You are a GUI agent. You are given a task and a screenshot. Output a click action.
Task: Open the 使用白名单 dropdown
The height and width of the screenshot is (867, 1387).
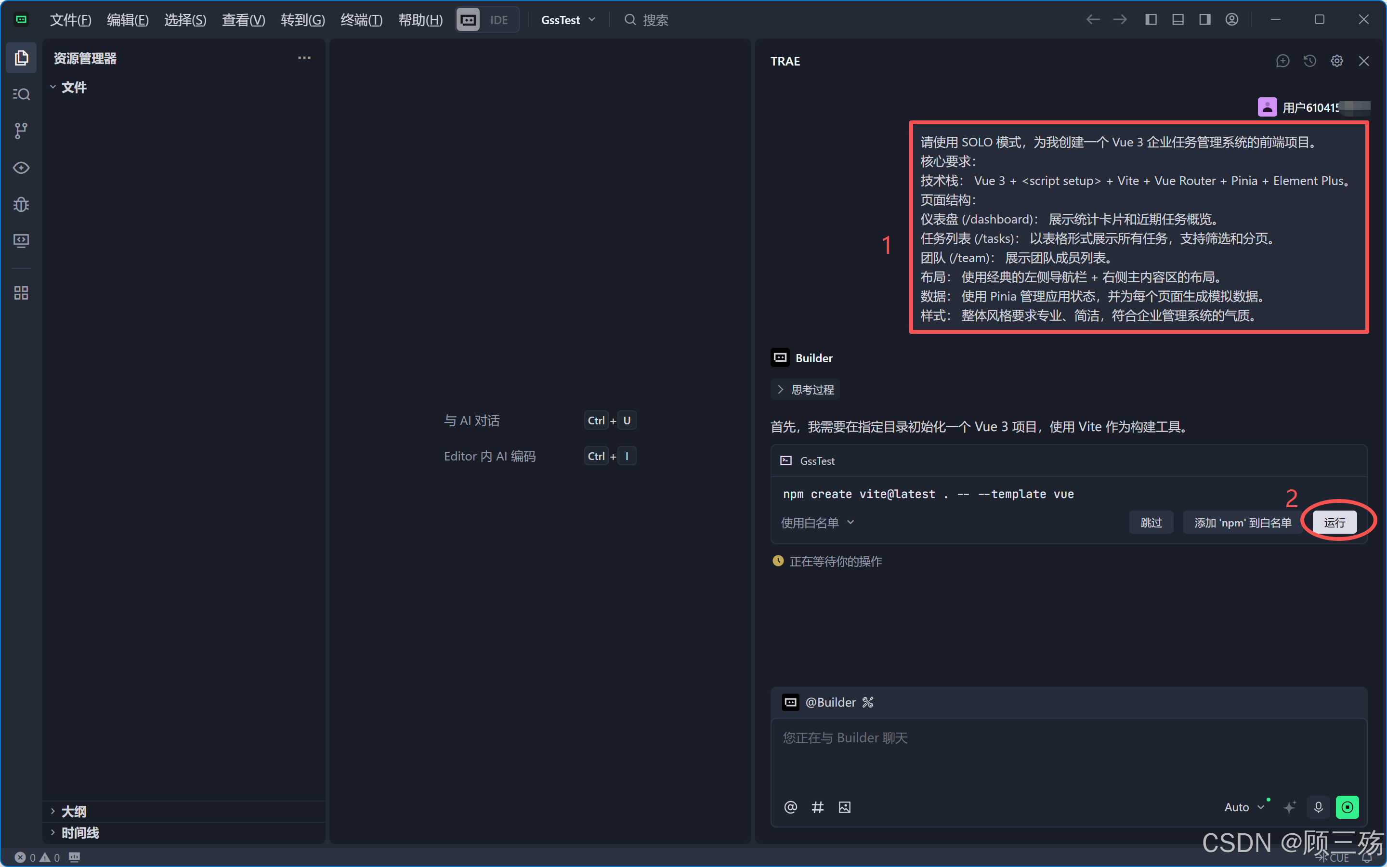tap(817, 523)
